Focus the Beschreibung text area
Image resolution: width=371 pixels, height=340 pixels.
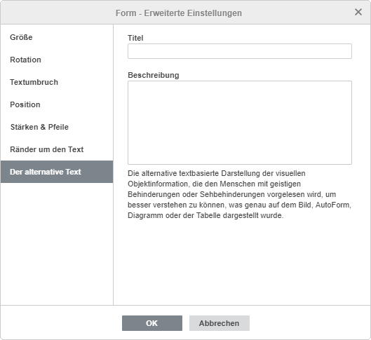(240, 123)
